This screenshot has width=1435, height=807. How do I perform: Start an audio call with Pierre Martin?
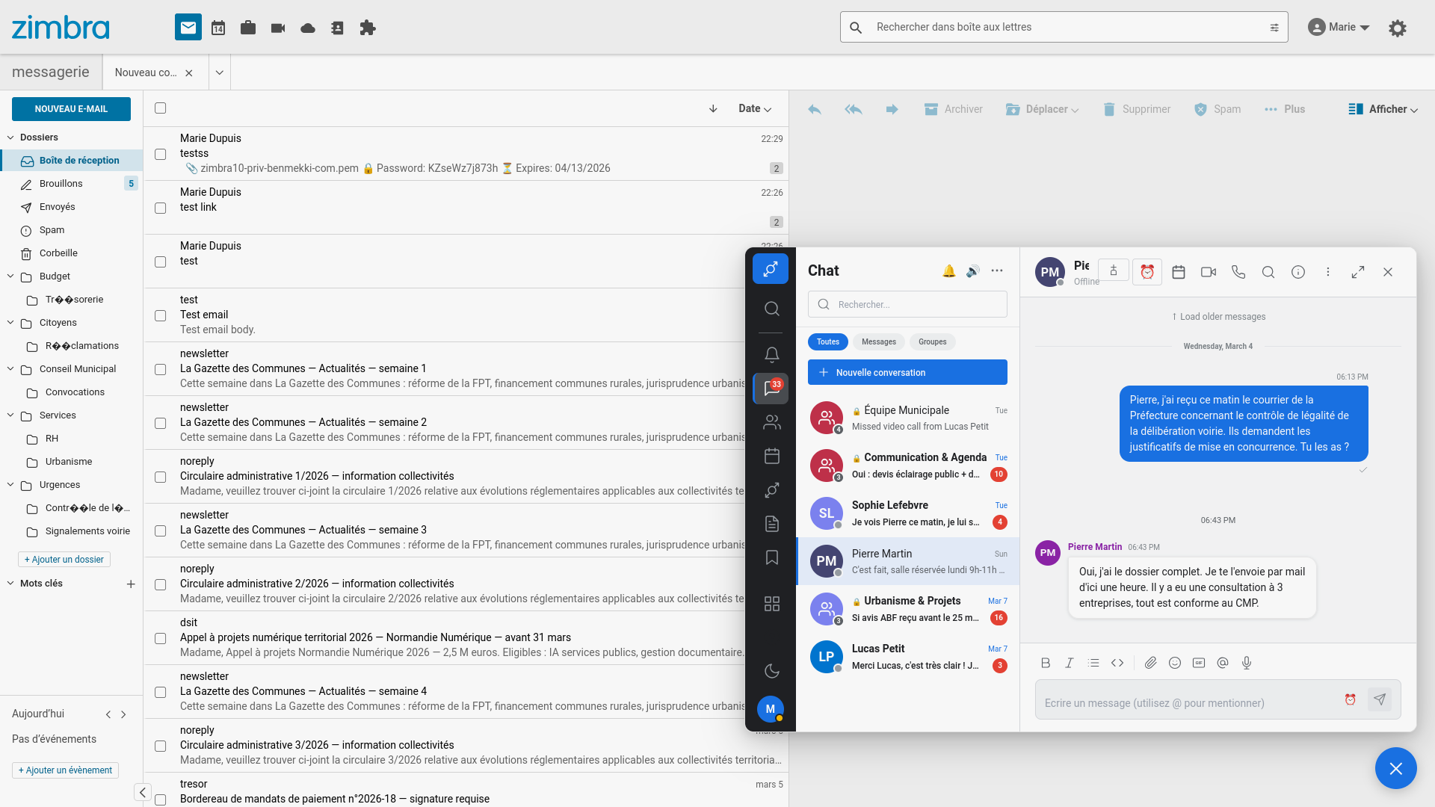(x=1238, y=272)
